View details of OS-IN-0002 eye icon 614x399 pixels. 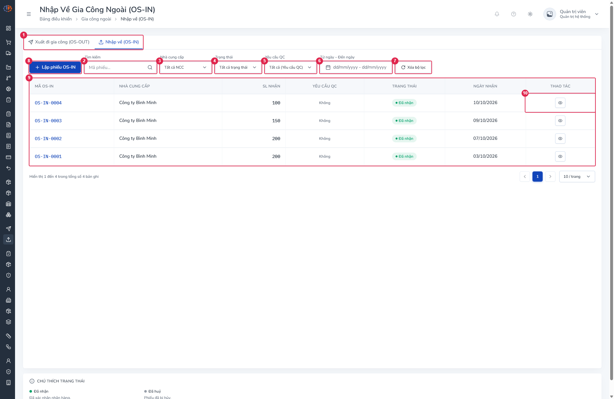560,139
